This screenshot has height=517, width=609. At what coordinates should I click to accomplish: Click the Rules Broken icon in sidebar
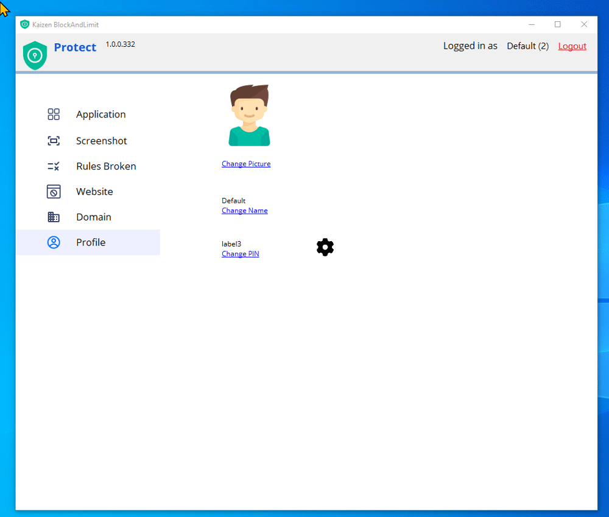pyautogui.click(x=54, y=166)
